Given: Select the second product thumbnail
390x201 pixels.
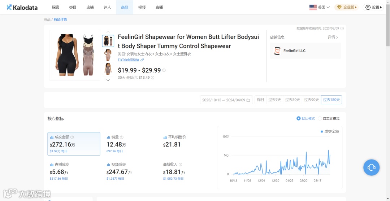Looking at the screenshot, I should 108,55.
